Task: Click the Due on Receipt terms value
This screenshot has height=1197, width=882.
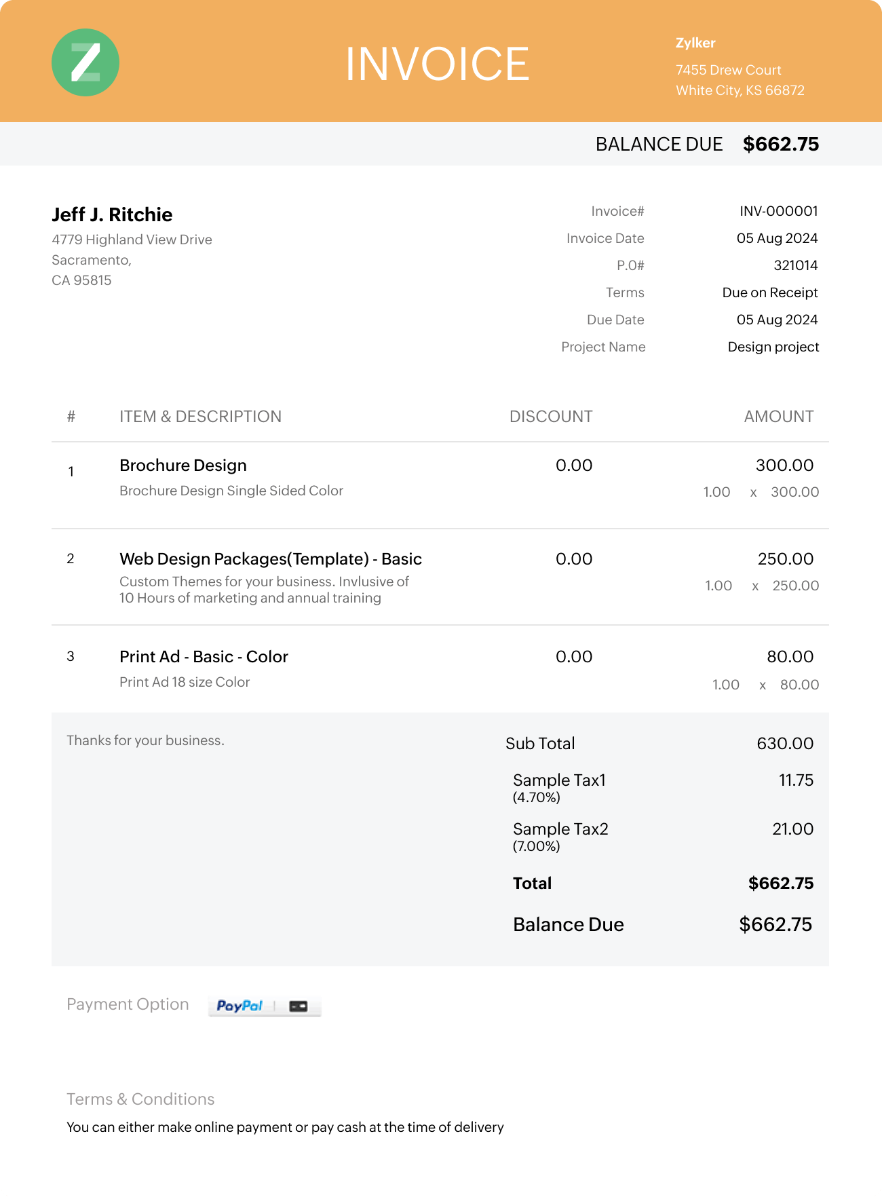Action: 770,292
